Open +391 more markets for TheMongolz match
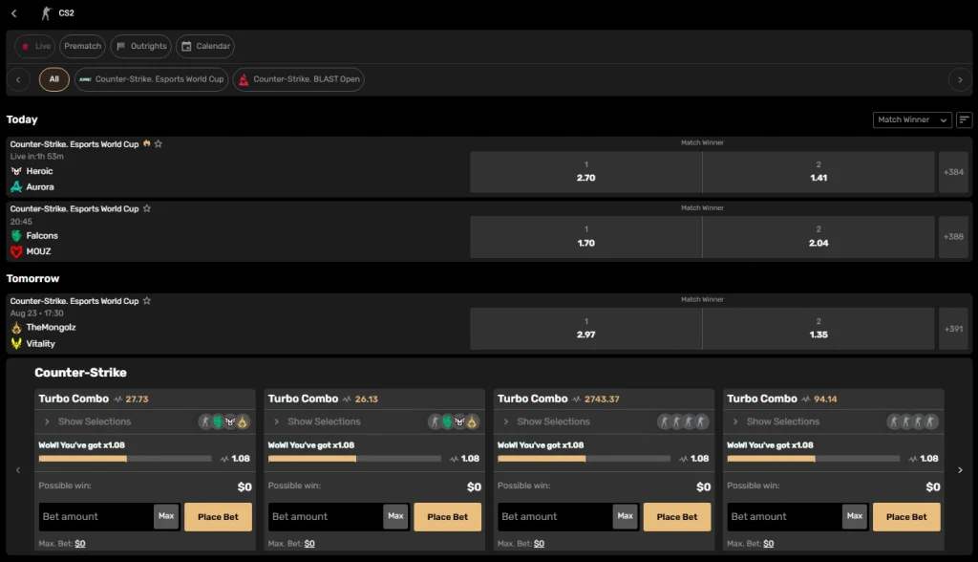The width and height of the screenshot is (978, 562). tap(953, 329)
